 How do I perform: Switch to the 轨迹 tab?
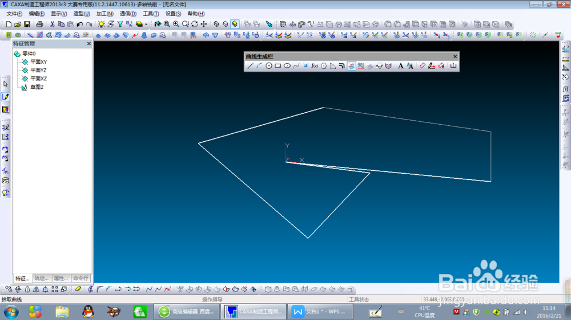(x=42, y=278)
